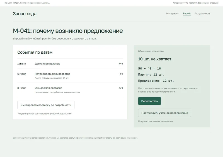Click the text Документ поставщику не создан.
The height and width of the screenshot is (157, 223).
[x=156, y=121]
